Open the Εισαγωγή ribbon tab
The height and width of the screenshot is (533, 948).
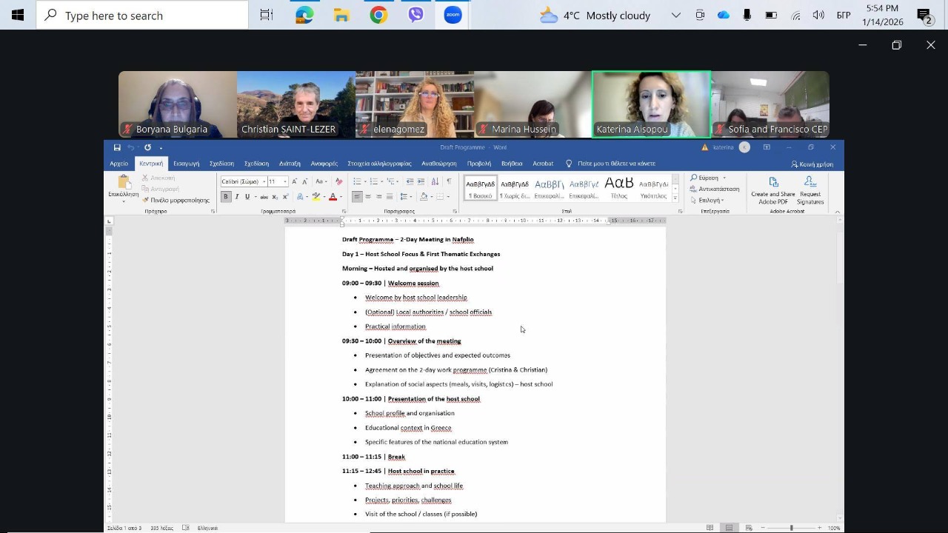pyautogui.click(x=186, y=164)
